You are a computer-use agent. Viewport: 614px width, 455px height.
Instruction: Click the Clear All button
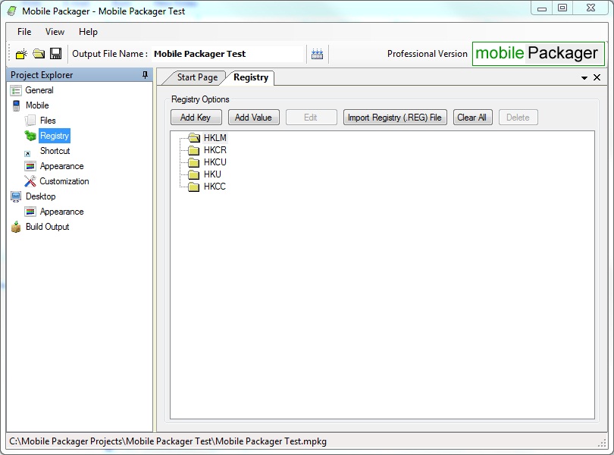click(x=473, y=118)
